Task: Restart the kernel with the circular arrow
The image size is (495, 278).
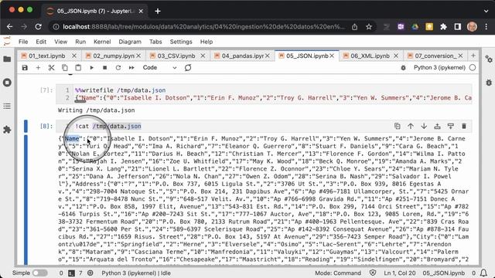Action: click(118, 68)
